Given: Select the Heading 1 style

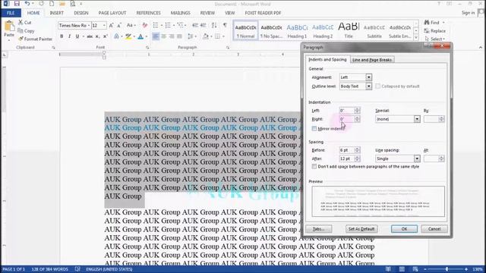Looking at the screenshot, I should [x=297, y=31].
